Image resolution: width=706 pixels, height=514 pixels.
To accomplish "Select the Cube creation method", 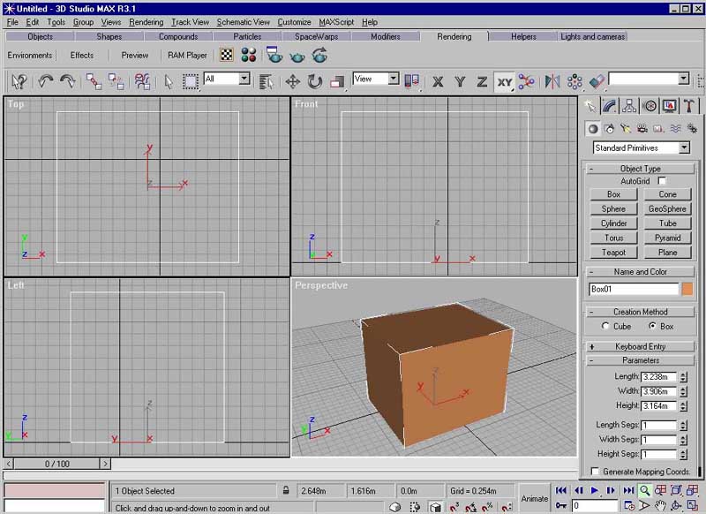I will 605,326.
